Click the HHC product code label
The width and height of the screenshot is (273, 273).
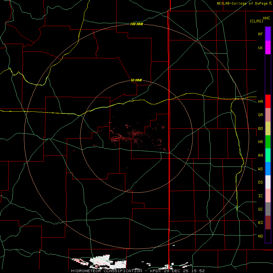pos(266,18)
